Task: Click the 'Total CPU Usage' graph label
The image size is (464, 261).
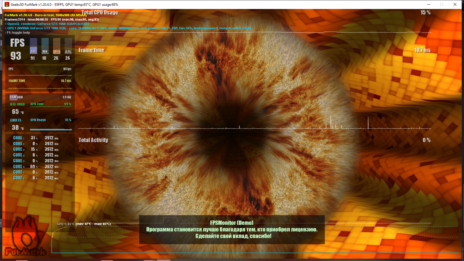Action: tap(100, 12)
